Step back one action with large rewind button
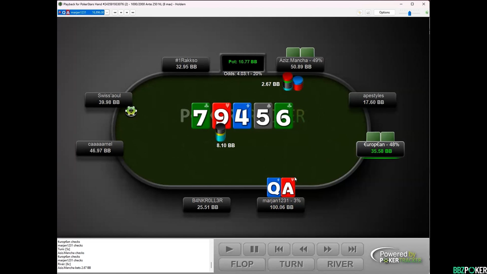487x274 pixels. tap(303, 249)
